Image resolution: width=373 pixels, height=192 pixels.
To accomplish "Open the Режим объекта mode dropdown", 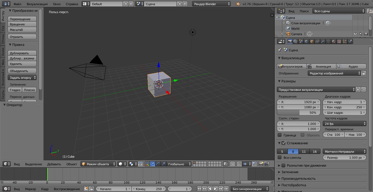I will (99, 164).
